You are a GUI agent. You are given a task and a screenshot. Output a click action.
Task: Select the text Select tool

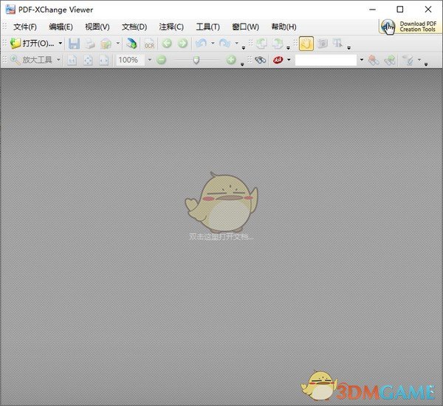pos(337,44)
